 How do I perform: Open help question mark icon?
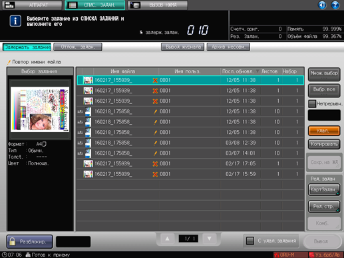(x=335, y=5)
